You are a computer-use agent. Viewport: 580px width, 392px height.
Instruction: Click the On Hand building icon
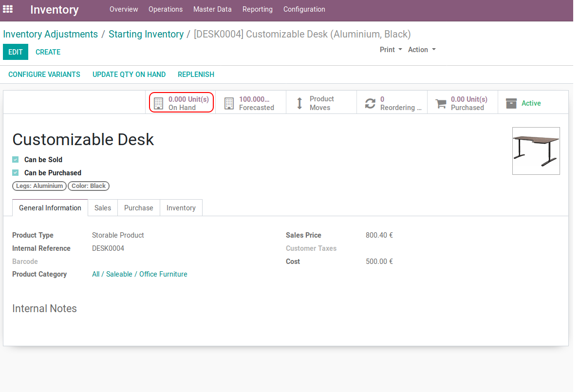pyautogui.click(x=158, y=103)
